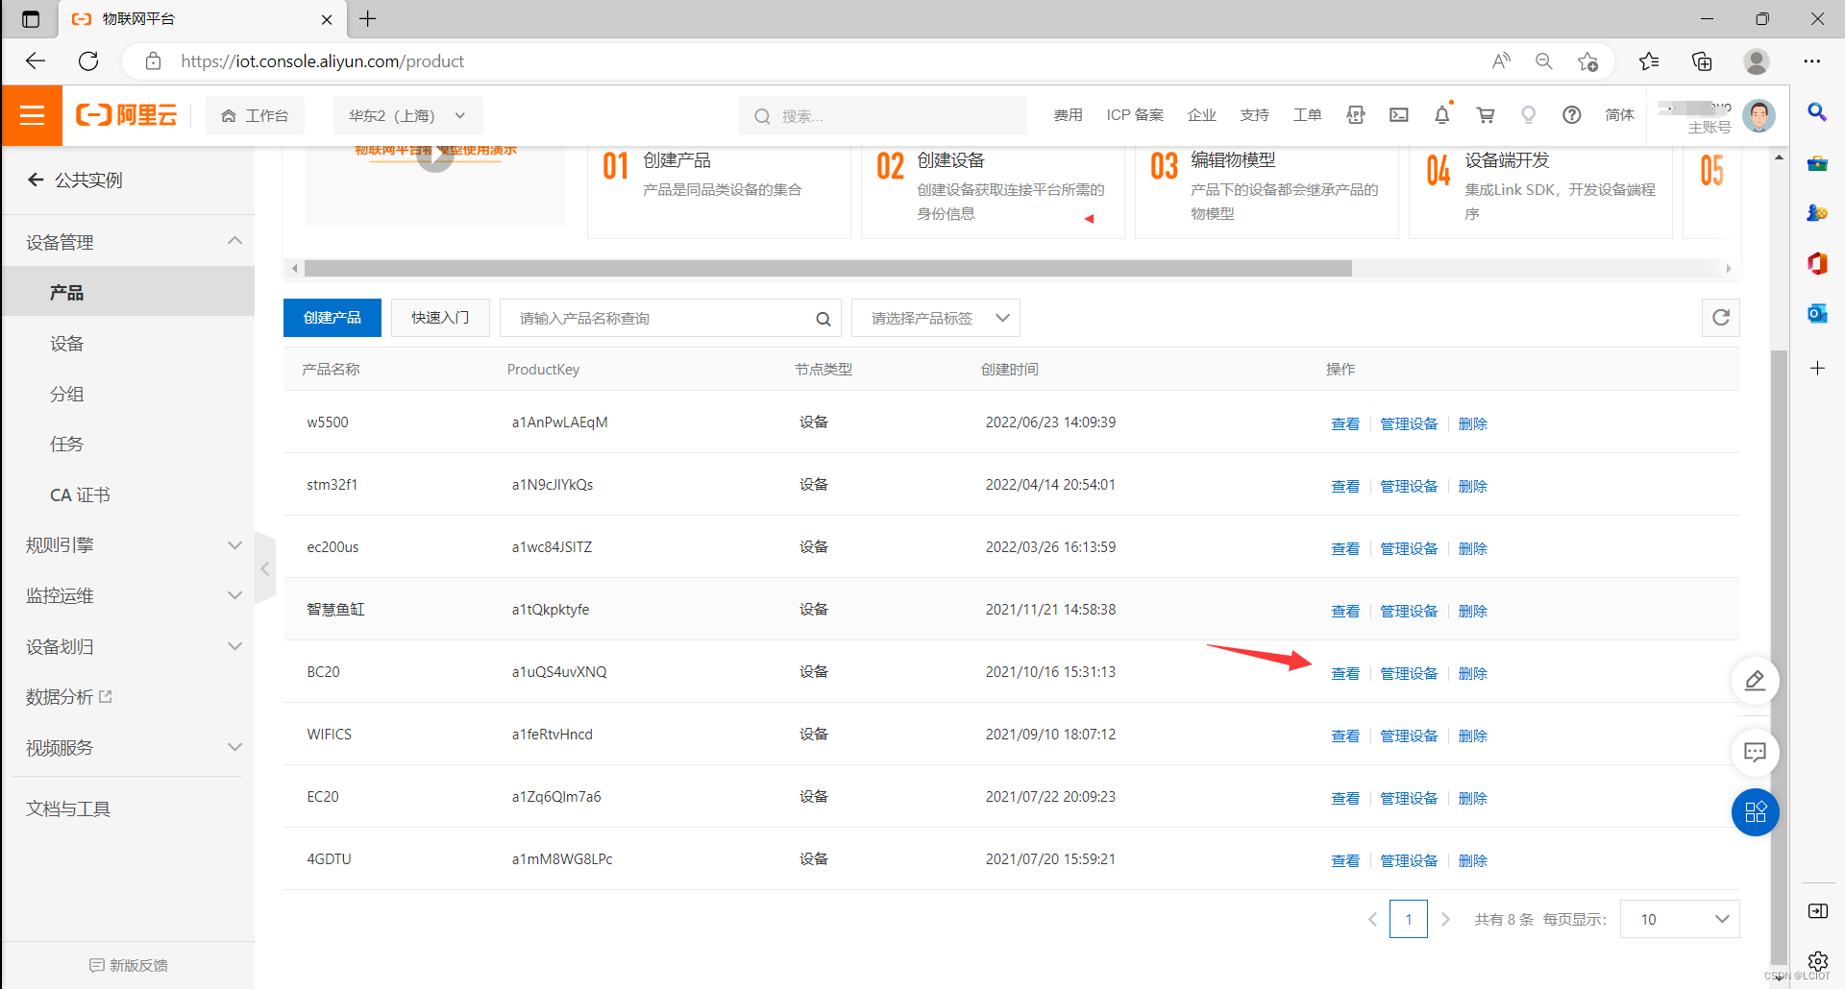
Task: Add this page to favorites star
Action: (x=1587, y=61)
